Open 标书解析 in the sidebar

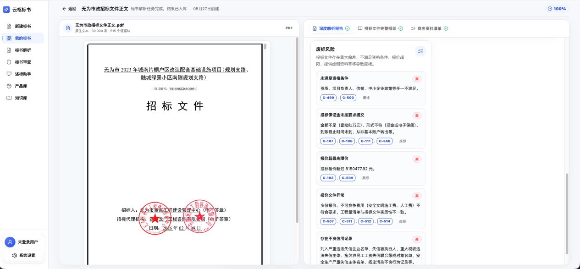[x=23, y=50]
